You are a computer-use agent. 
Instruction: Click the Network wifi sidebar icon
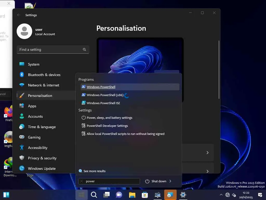(x=22, y=85)
